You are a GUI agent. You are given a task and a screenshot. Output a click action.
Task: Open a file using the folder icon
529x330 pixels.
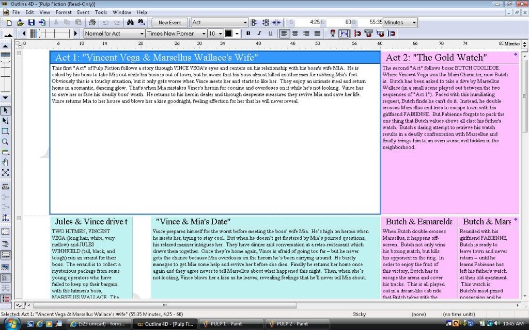20,23
